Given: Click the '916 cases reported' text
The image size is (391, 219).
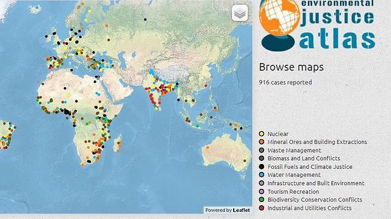Looking at the screenshot, I should (285, 82).
